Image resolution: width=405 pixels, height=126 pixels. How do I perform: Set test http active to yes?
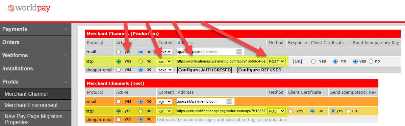click(118, 111)
